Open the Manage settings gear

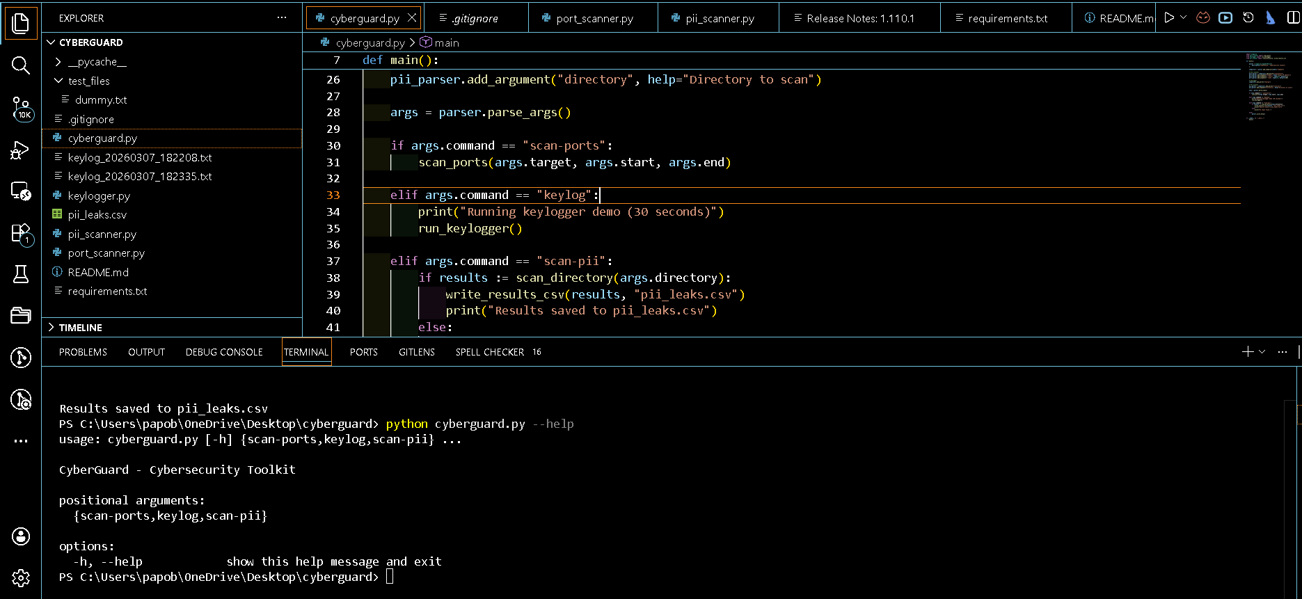21,577
